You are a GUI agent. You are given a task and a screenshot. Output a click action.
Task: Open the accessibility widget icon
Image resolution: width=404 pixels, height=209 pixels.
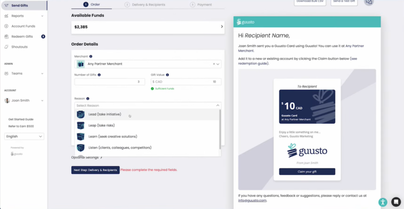[x=383, y=202]
